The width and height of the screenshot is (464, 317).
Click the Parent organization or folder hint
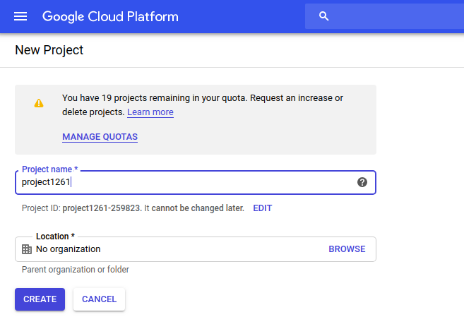coord(76,270)
